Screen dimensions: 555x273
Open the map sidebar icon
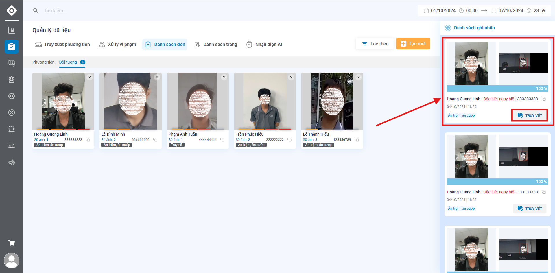tap(12, 63)
